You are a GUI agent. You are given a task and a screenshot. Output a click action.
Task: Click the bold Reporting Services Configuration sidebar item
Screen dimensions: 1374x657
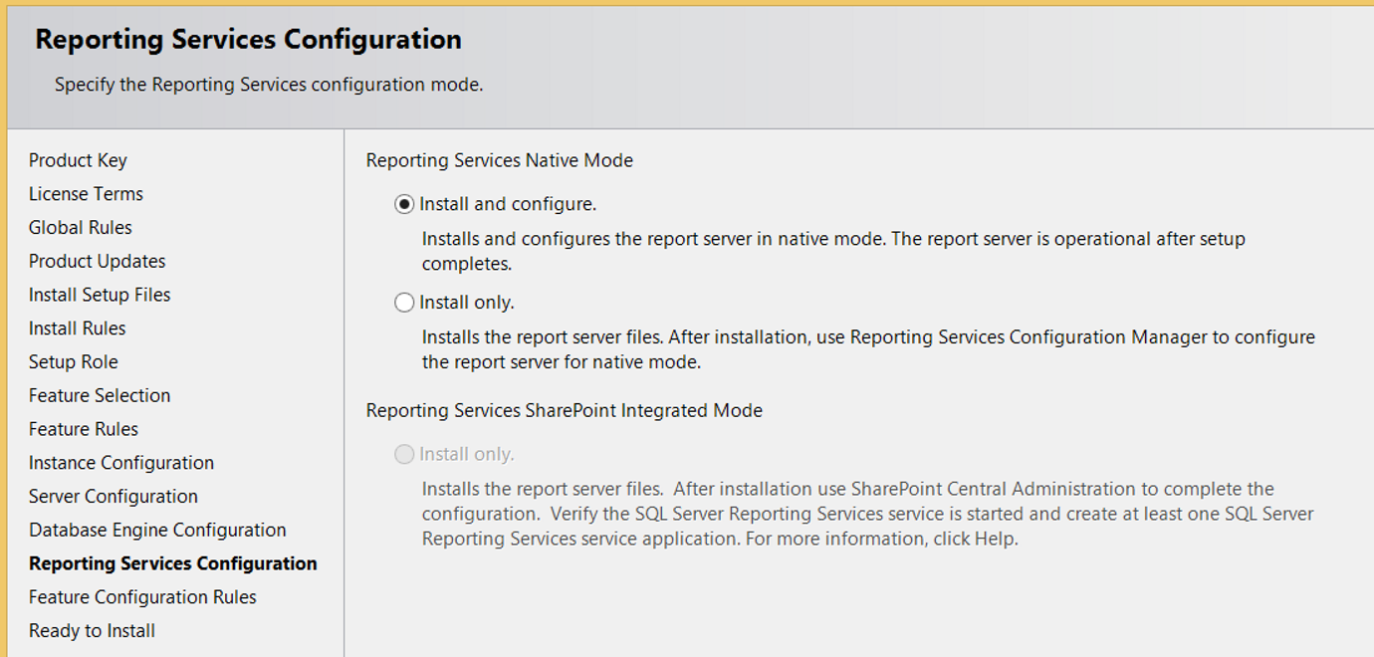coord(173,563)
